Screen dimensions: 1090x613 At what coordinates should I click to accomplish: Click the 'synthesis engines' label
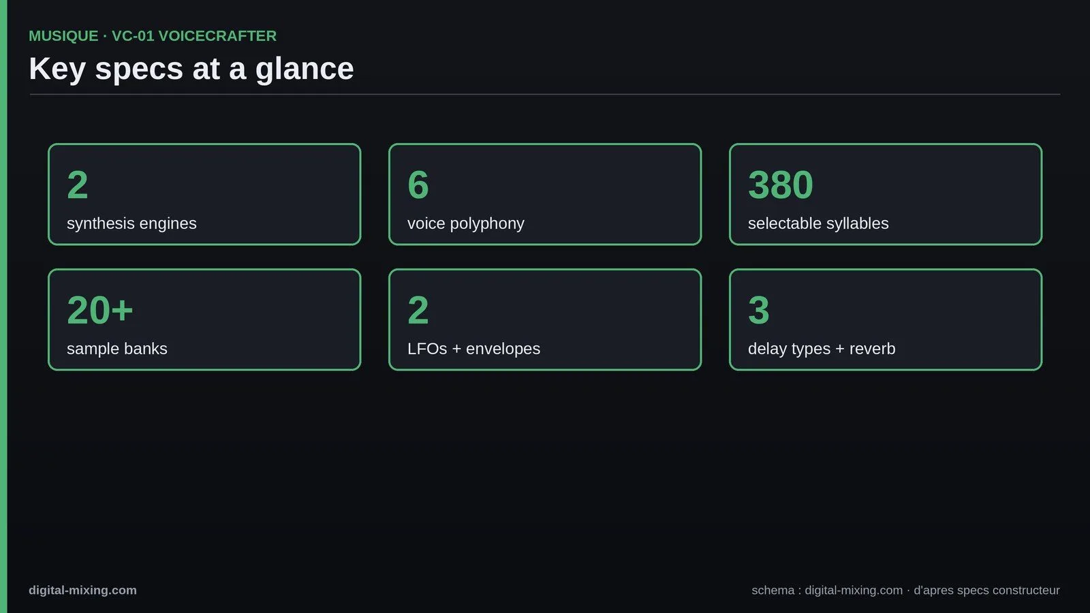[131, 223]
